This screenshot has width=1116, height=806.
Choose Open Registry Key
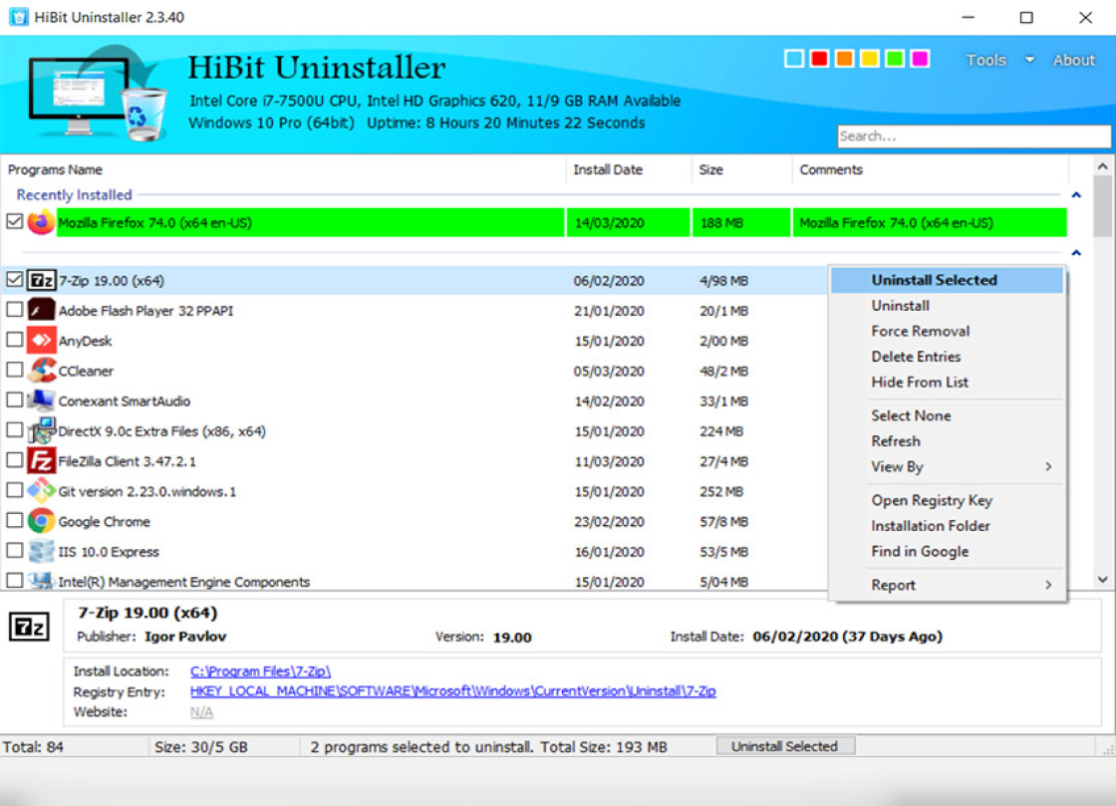(948, 500)
